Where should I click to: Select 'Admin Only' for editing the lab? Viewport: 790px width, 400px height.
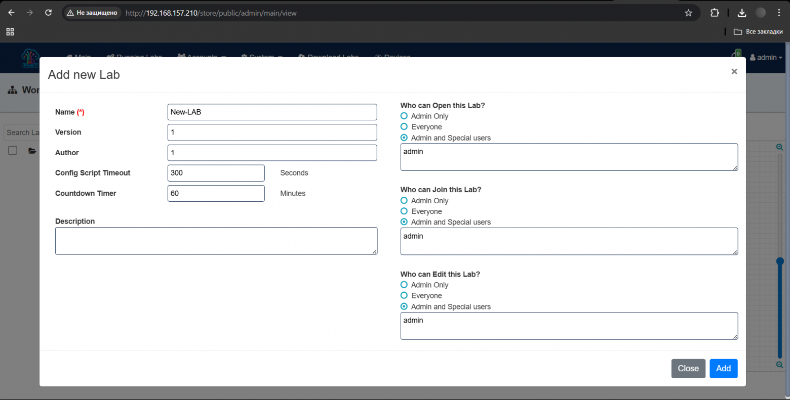(x=404, y=285)
